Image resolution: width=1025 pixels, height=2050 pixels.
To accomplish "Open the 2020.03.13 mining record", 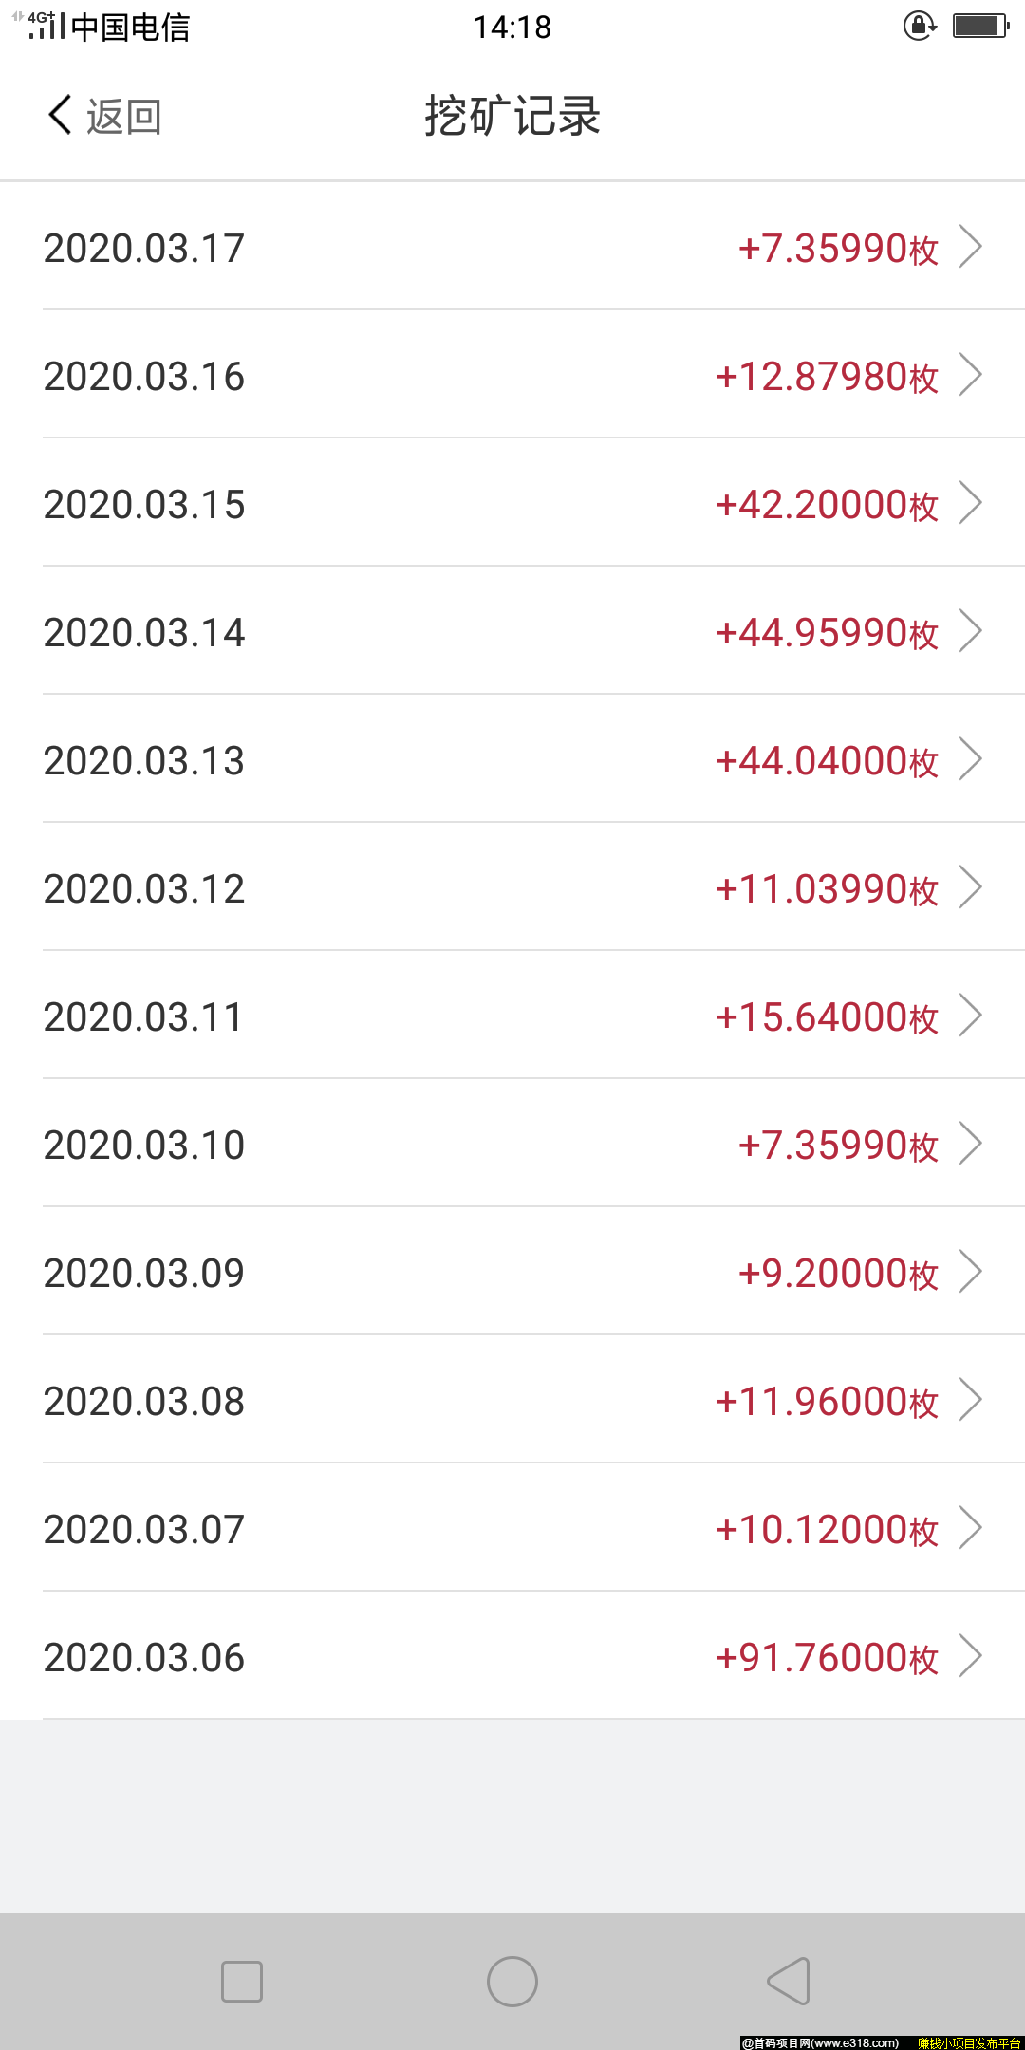I will (x=512, y=760).
